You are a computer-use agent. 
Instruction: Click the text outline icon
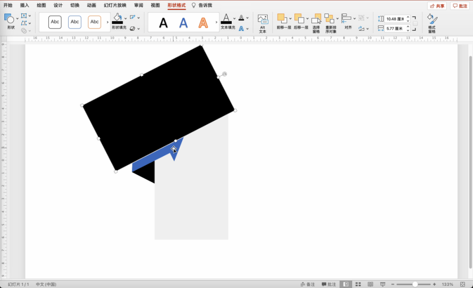241,18
